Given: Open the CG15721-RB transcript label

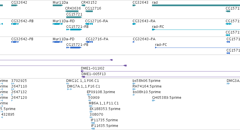Looking at the screenshot, I should (x=77, y=26).
